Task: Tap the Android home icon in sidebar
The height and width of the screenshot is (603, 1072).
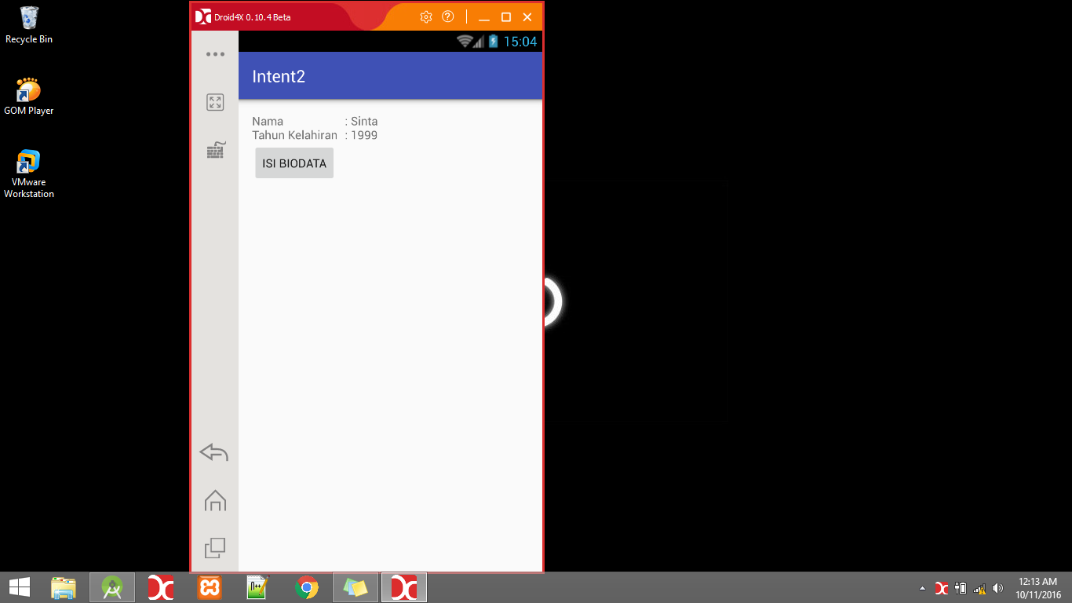Action: 215,500
